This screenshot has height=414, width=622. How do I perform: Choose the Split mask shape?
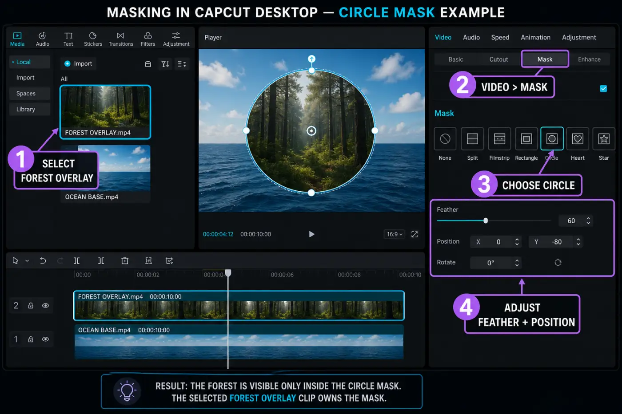coord(472,139)
